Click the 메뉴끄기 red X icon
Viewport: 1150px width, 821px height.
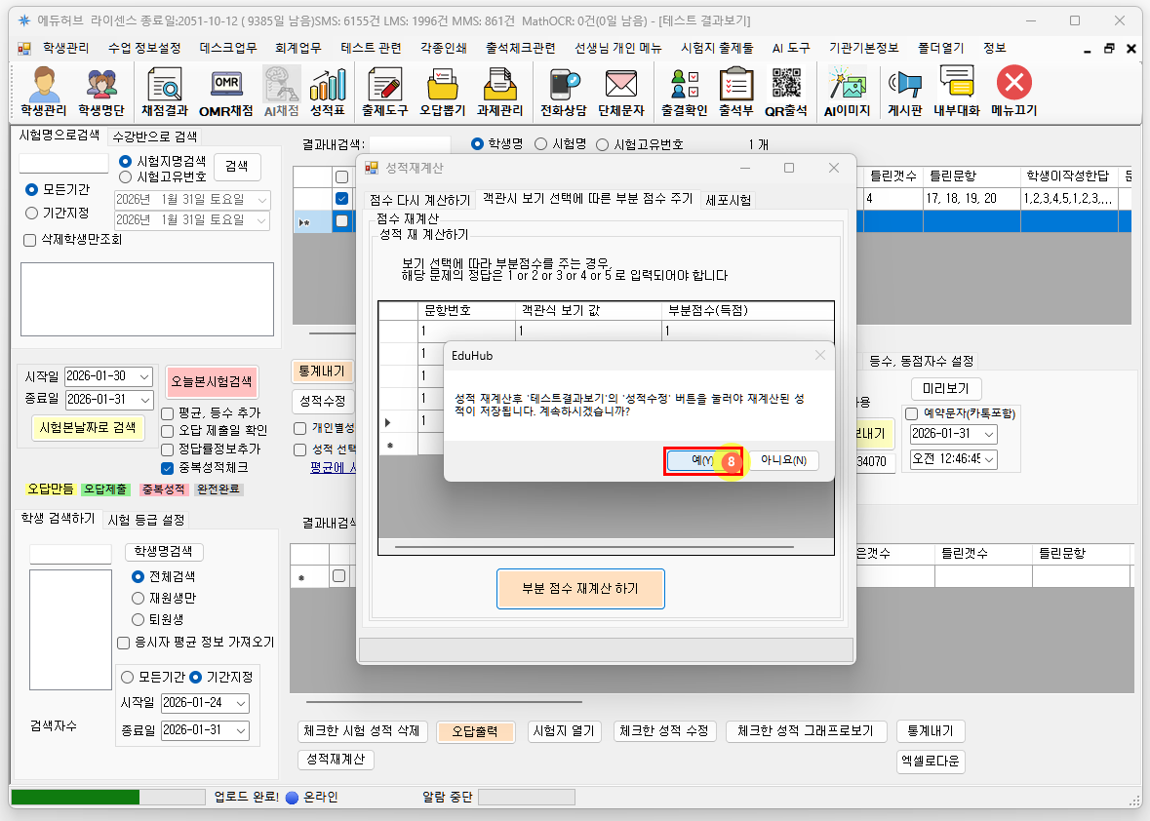[x=1013, y=91]
